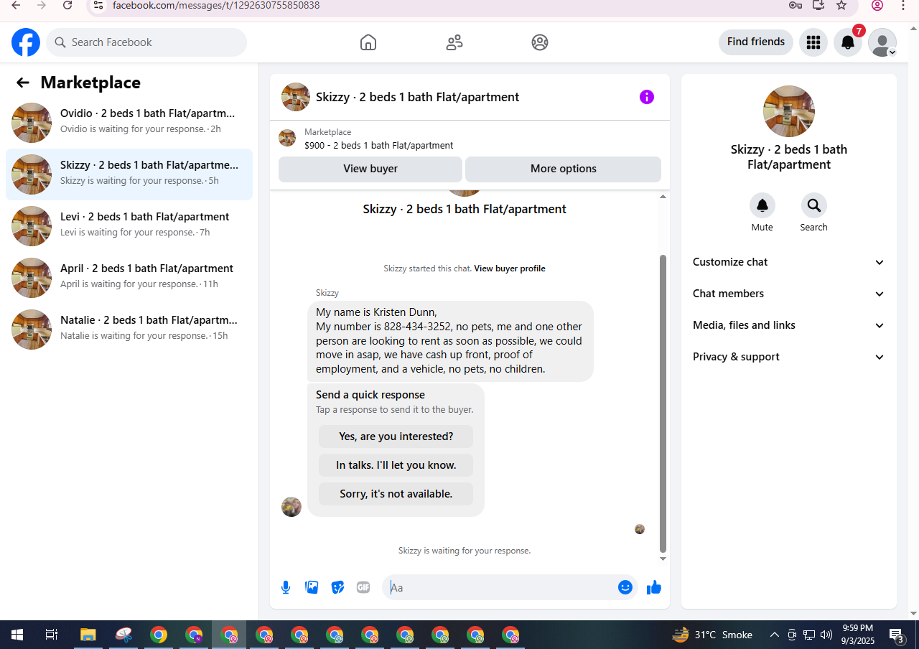Expand Media, files and links

pyautogui.click(x=788, y=325)
